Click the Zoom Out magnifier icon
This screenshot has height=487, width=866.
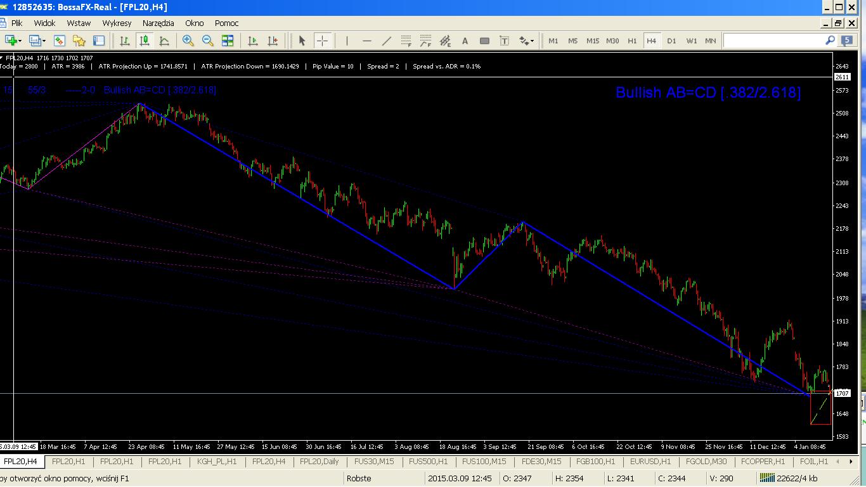(x=207, y=41)
